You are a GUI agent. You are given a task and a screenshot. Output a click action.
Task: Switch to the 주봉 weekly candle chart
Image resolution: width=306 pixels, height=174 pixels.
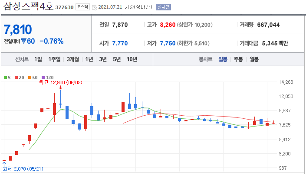(x=238, y=59)
